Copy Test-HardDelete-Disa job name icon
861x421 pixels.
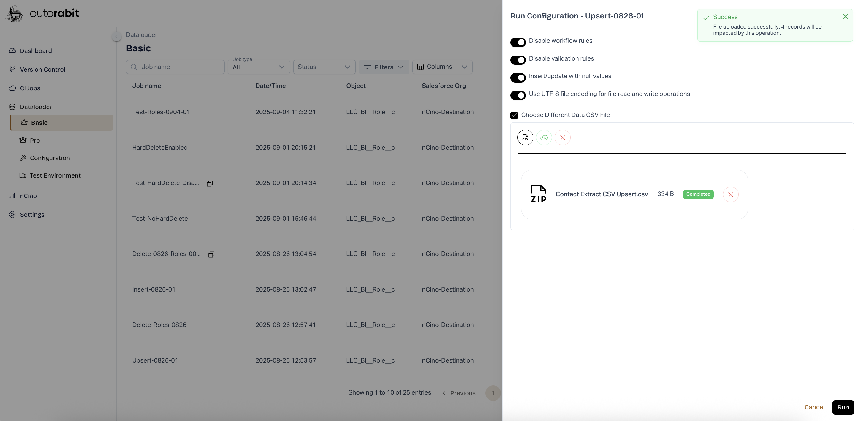coord(210,183)
